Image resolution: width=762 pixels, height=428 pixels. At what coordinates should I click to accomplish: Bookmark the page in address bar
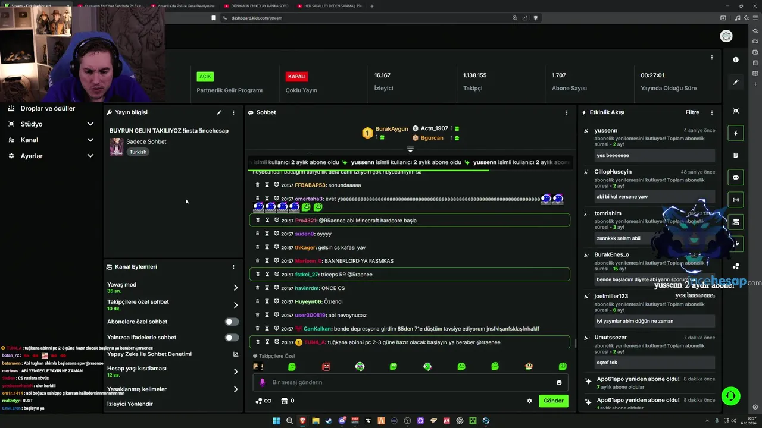point(213,18)
